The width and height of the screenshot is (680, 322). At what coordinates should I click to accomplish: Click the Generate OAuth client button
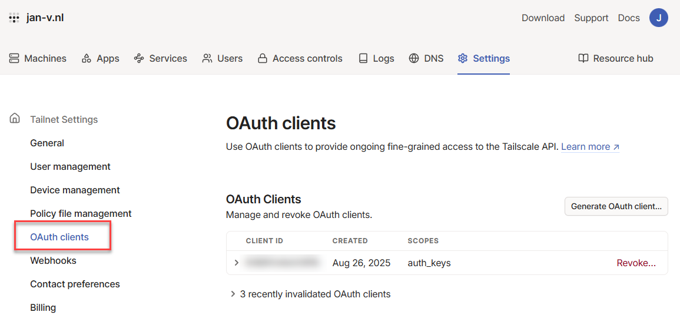pyautogui.click(x=616, y=206)
